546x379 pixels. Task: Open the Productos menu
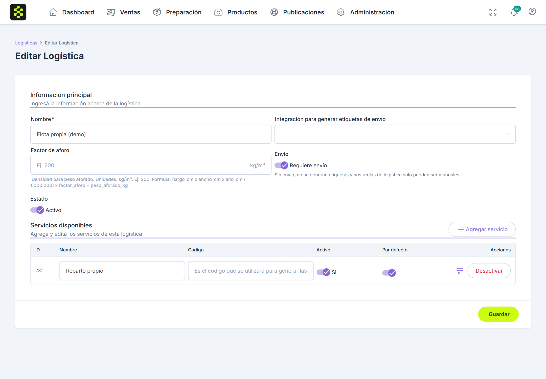236,12
